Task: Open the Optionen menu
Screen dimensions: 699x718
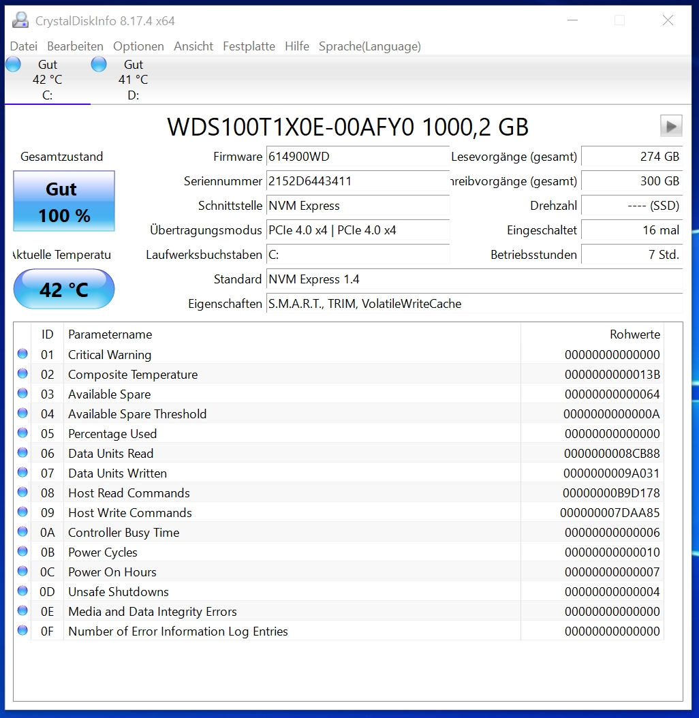Action: pos(138,46)
